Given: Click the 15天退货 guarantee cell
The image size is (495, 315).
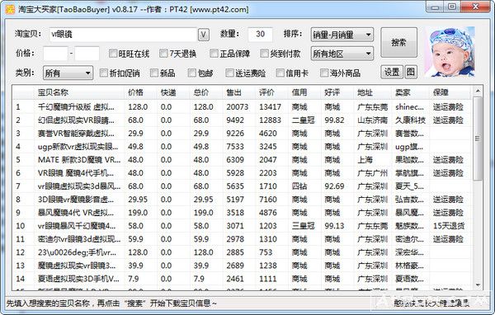Looking at the screenshot, I should [449, 226].
